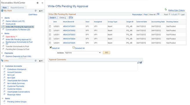Open the Links pagelet options dropdown

tap(41, 61)
